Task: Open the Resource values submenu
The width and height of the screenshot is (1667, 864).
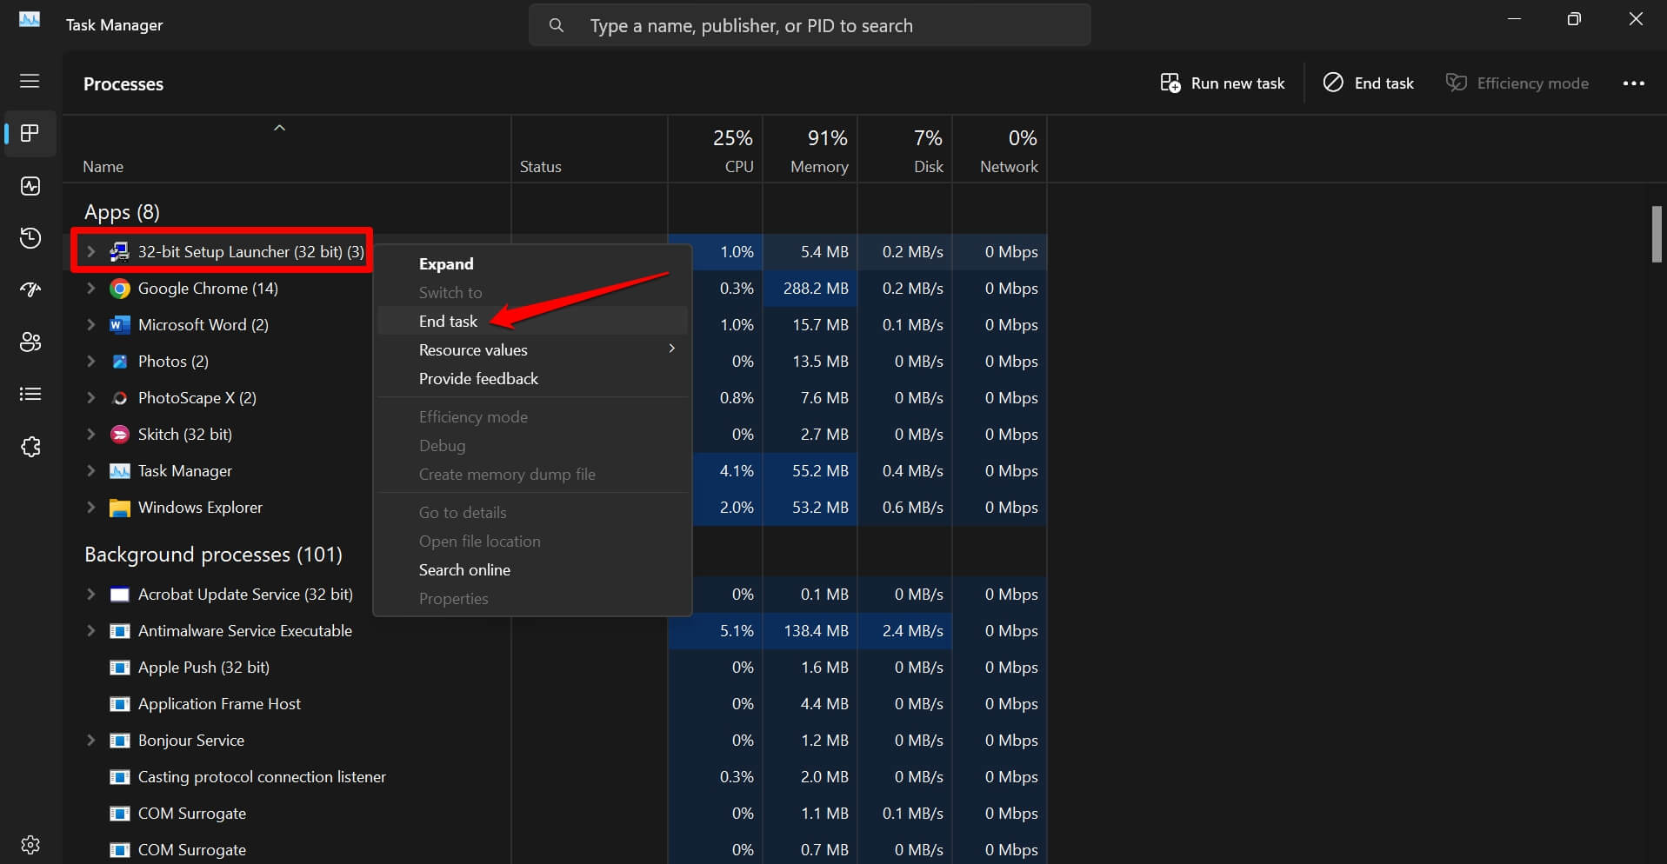Action: coord(532,350)
